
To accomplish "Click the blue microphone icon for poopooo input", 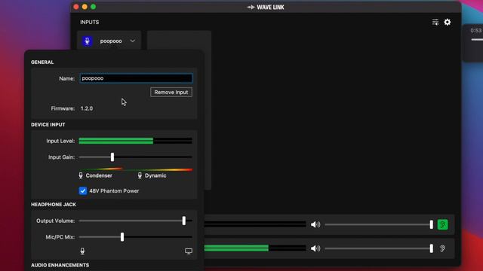I will pos(88,41).
